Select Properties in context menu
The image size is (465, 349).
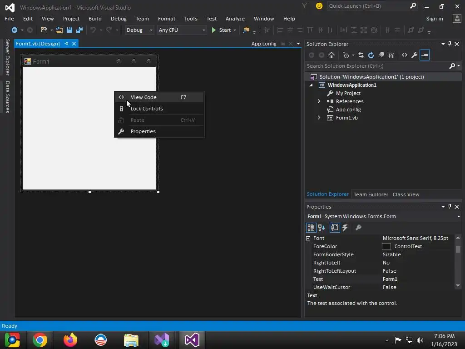click(159, 131)
